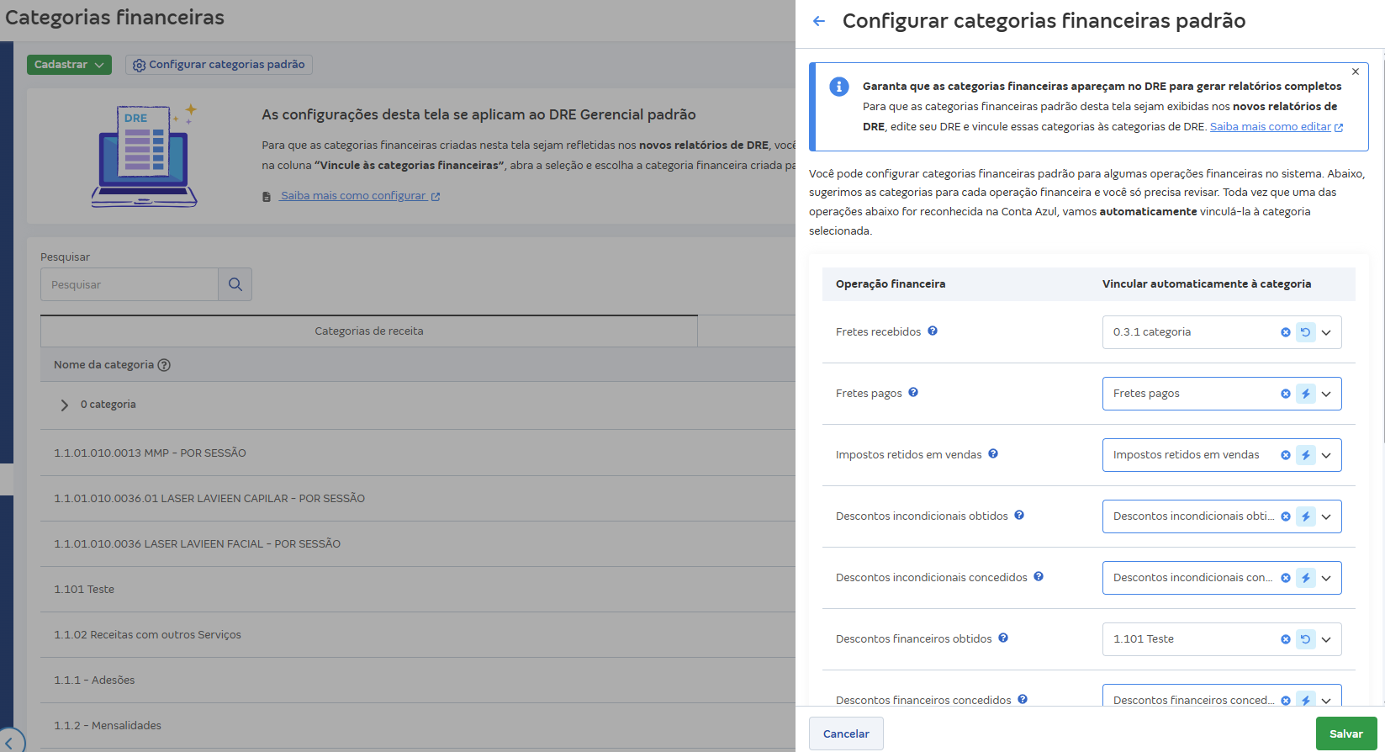Click the Cancelar button

846,733
